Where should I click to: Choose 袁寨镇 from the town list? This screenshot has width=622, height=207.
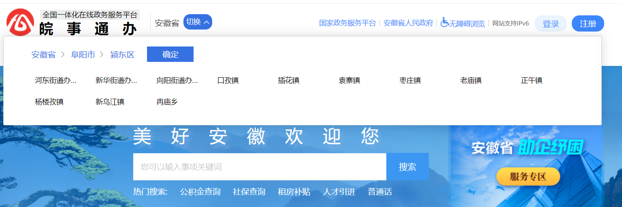click(x=349, y=80)
